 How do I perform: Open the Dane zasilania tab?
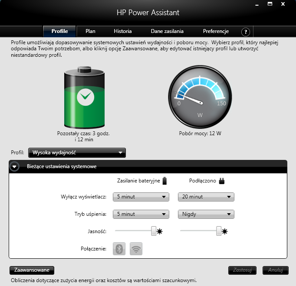[167, 31]
